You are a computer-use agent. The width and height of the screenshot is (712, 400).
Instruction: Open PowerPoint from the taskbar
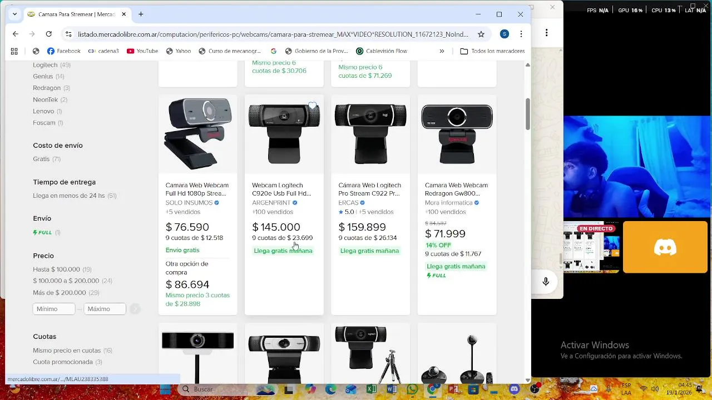453,389
